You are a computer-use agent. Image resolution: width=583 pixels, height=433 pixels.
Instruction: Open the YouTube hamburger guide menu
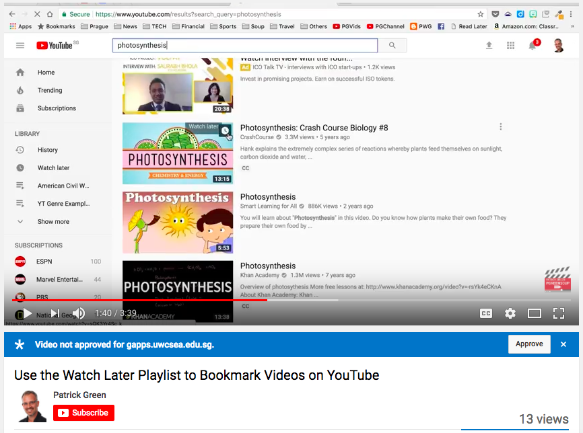pyautogui.click(x=20, y=45)
